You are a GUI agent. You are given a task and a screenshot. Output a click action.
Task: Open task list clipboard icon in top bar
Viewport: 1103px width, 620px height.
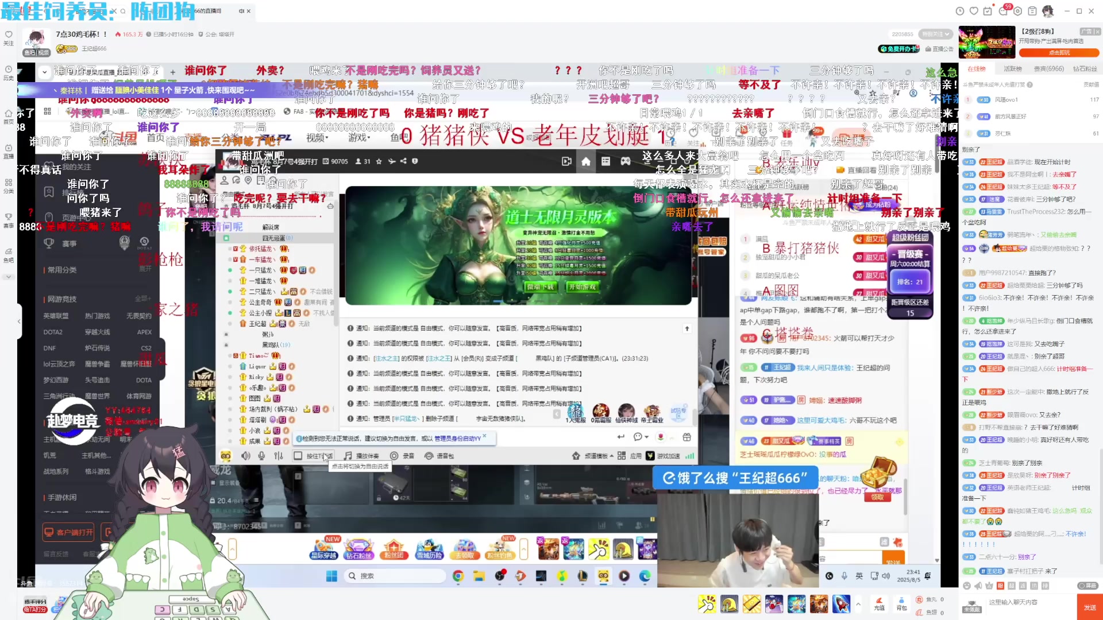[x=1032, y=11]
